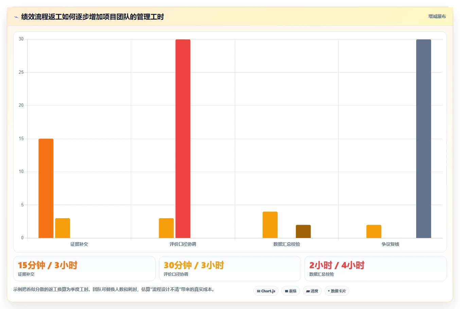Open the 30分钟 / 3小时 data card

(230, 269)
